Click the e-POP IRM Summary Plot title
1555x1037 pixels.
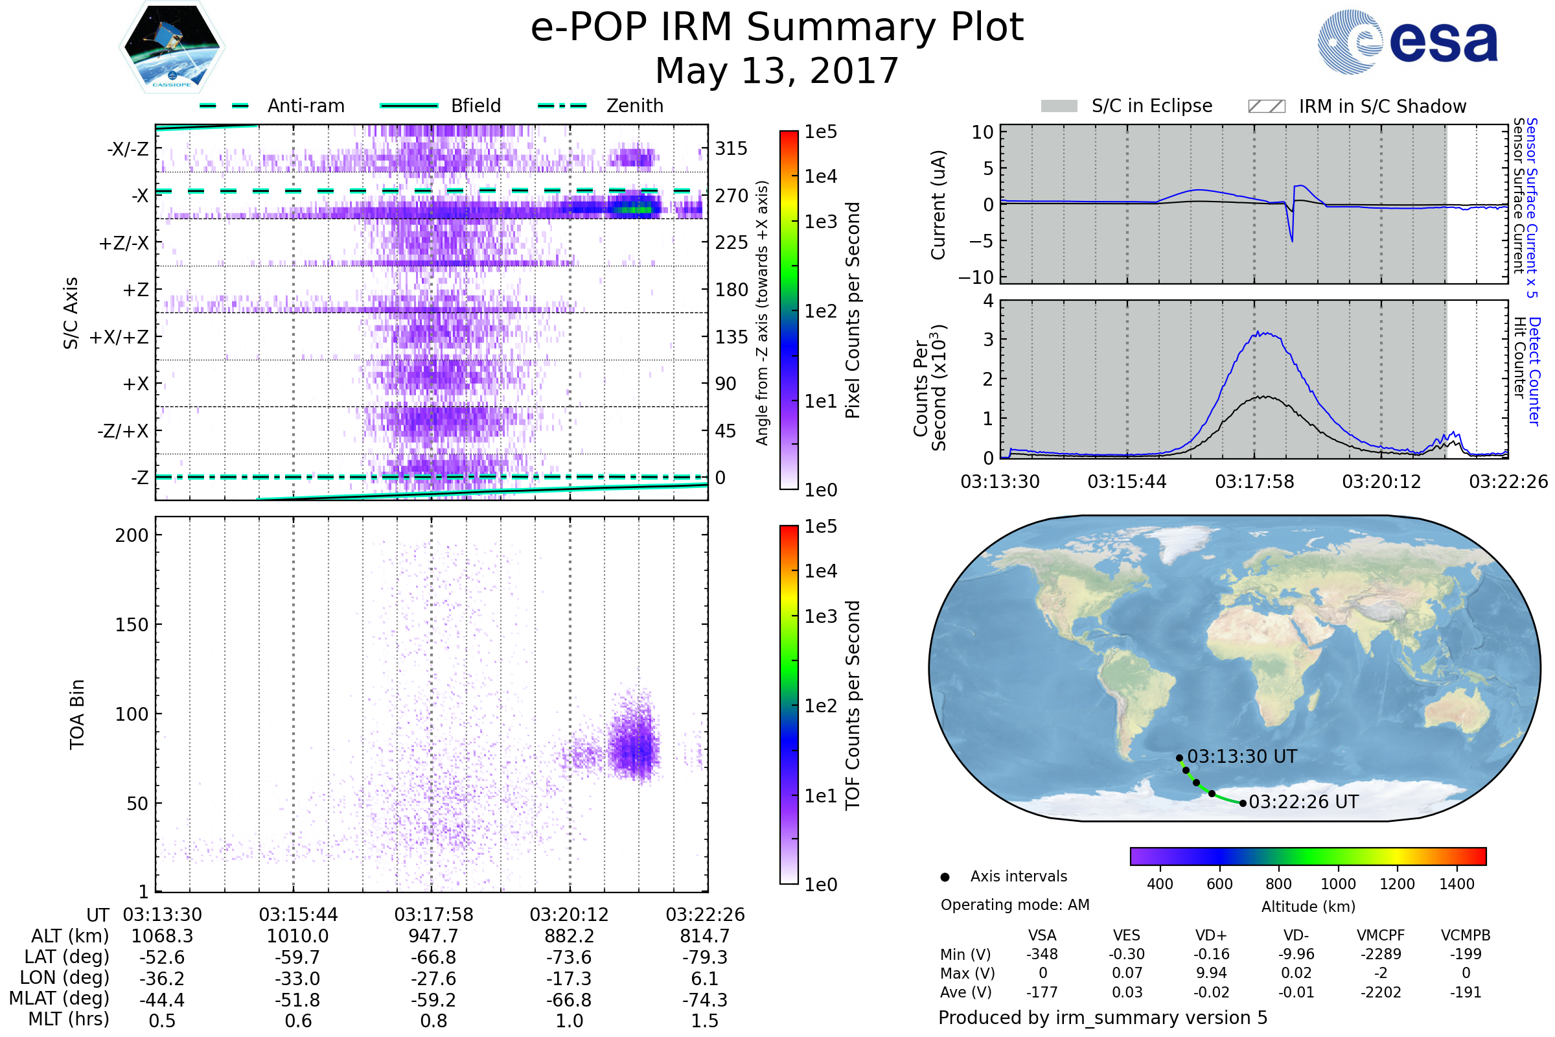click(x=777, y=28)
